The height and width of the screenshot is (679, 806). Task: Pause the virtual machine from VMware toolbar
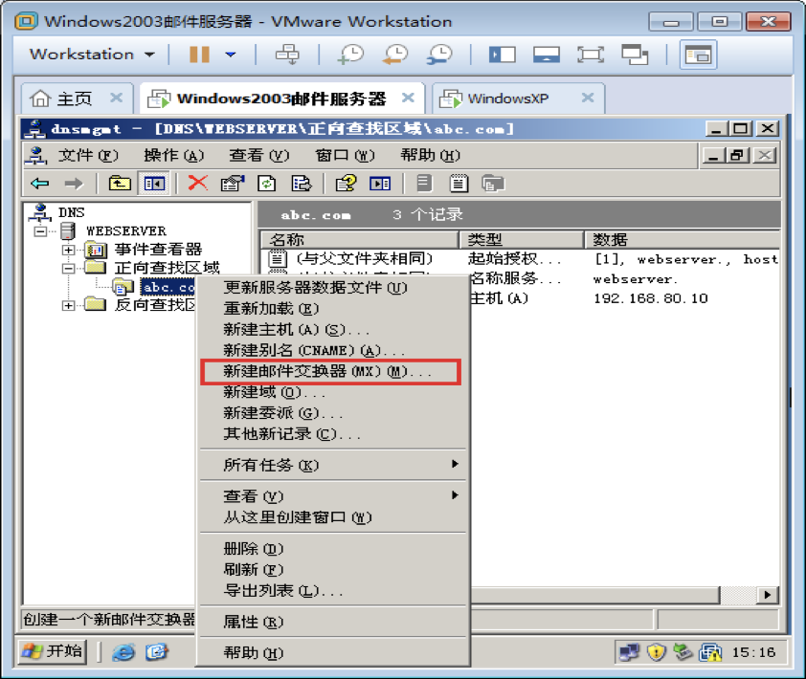pos(199,54)
